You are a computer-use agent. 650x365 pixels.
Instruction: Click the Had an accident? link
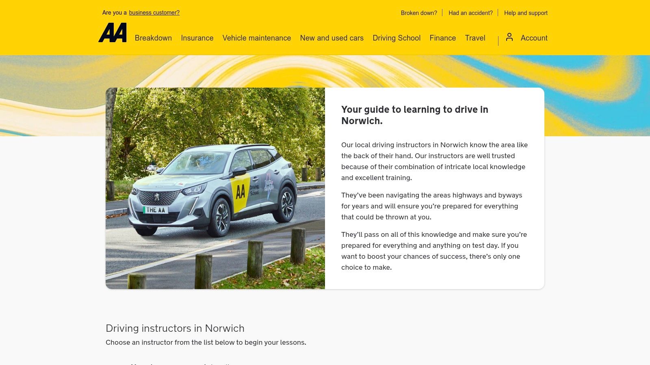tap(470, 13)
